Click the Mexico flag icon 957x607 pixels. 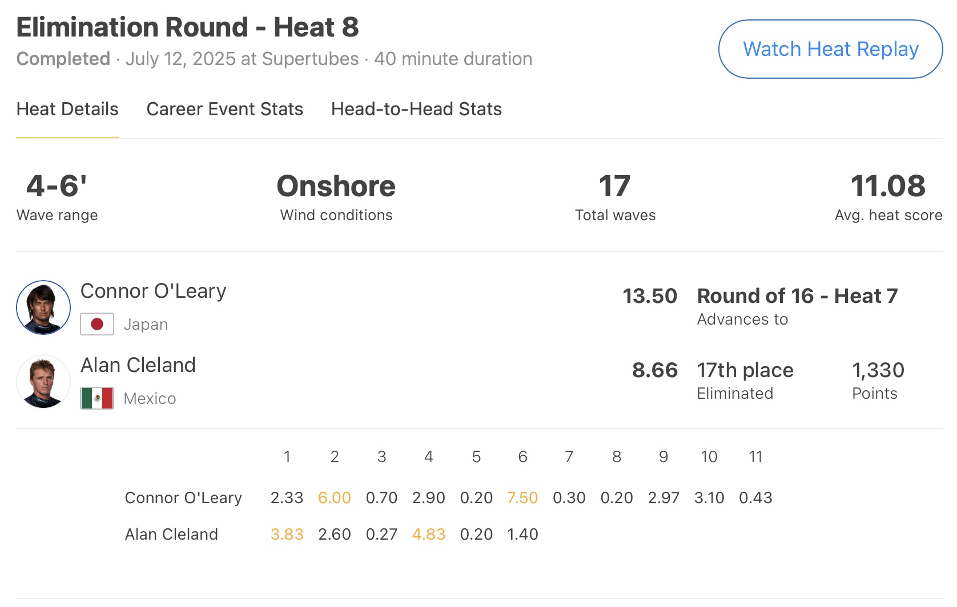pos(97,398)
